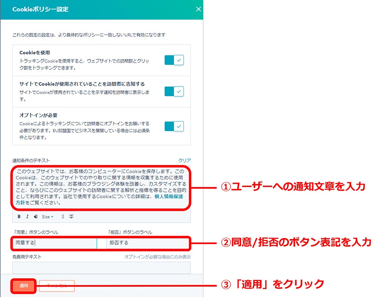The image size is (378, 298).
Task: Toggle the 'Cookieを使用' switch
Action: click(x=174, y=60)
